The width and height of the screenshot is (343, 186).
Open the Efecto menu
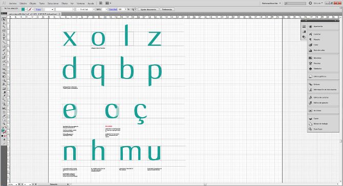tap(65, 4)
